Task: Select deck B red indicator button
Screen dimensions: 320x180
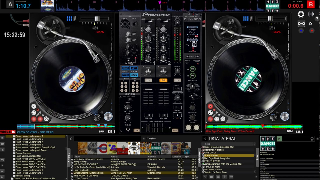Action: pyautogui.click(x=311, y=4)
